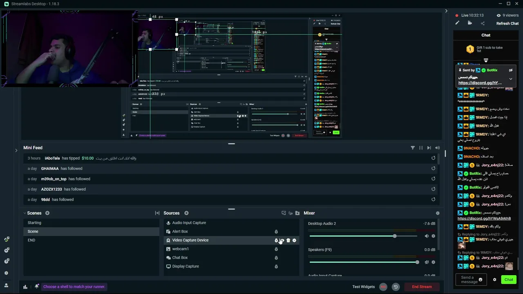The height and width of the screenshot is (294, 523).
Task: Click Refresh Chat
Action: (x=507, y=23)
